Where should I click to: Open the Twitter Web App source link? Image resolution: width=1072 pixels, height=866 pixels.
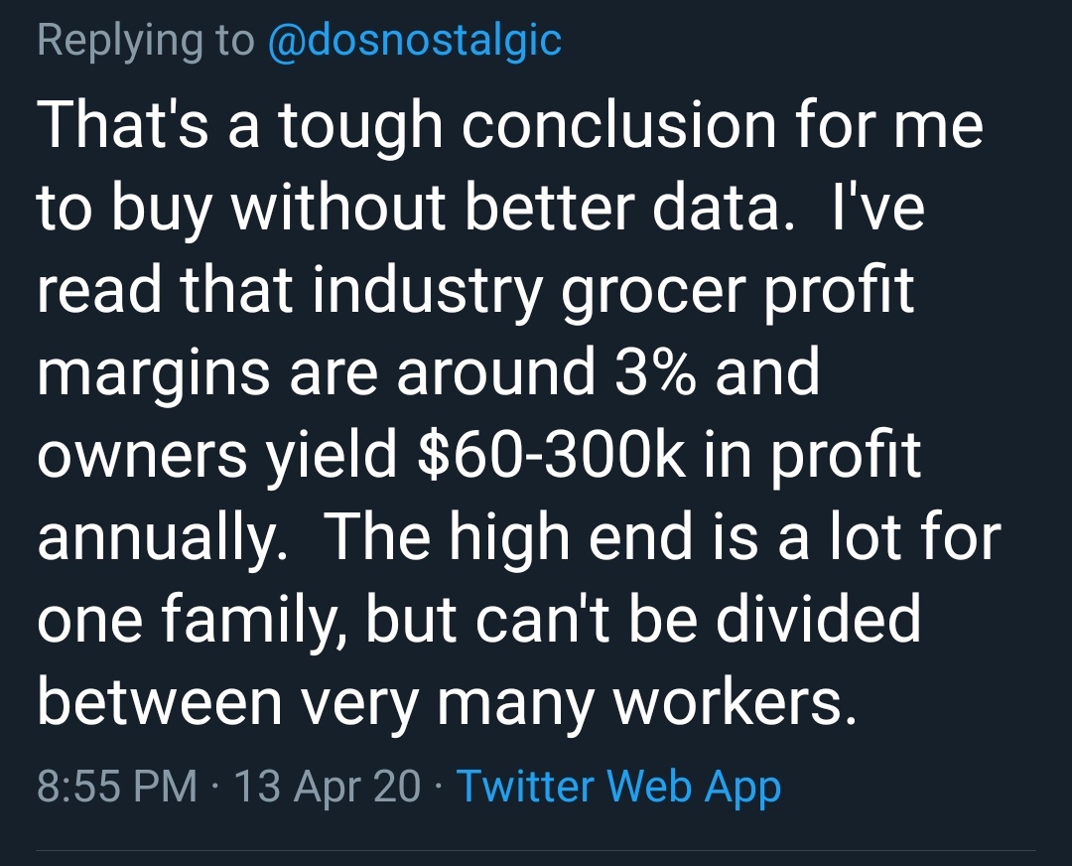click(x=618, y=787)
